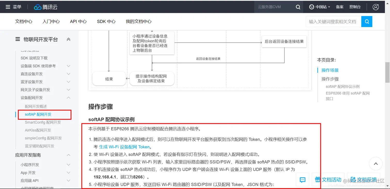This screenshot has height=189, width=390.
Task: Expand 网关及子设备开发 section
Action: [68, 90]
